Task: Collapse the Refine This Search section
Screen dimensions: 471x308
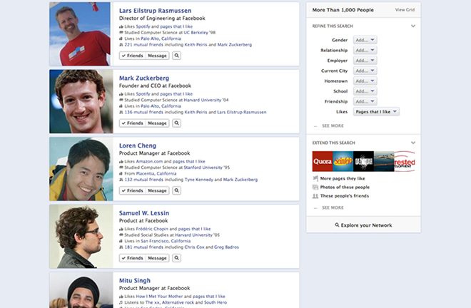Action: pyautogui.click(x=413, y=26)
